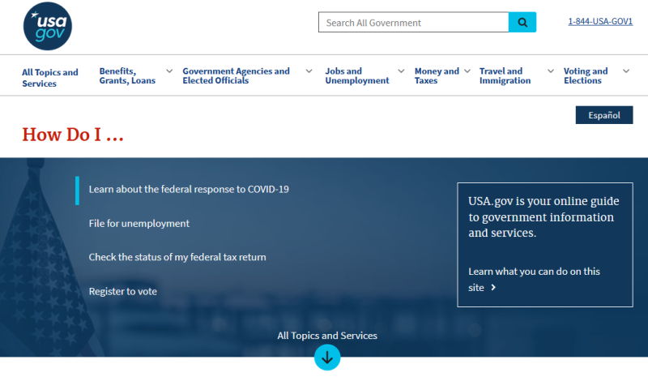Viewport: 648px width, 377px height.
Task: Open Jobs and Unemployment menu
Action: [357, 75]
